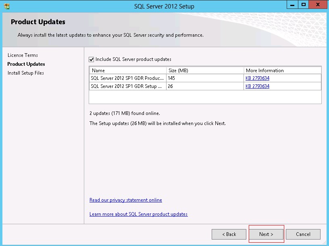This screenshot has width=329, height=246.
Task: Select the SP1 GDR Setup update row
Action: (x=127, y=86)
